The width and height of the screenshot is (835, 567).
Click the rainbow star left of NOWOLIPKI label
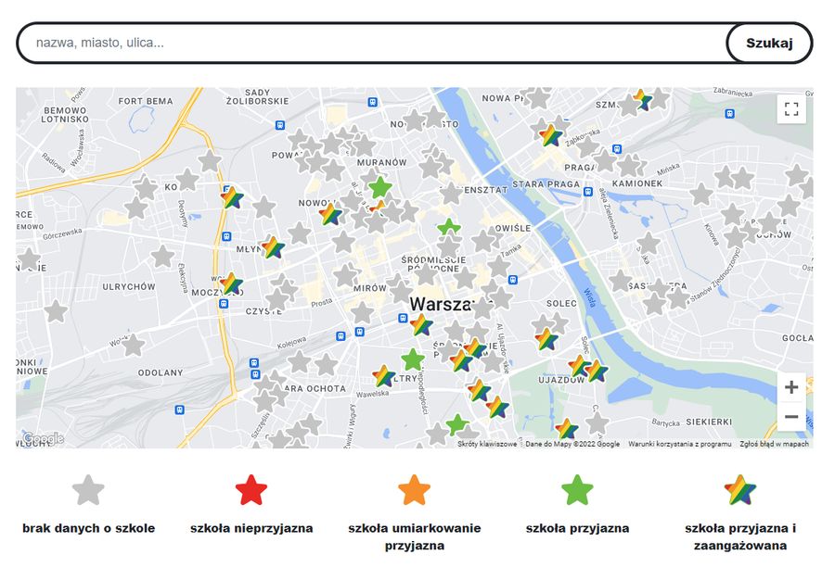point(330,215)
